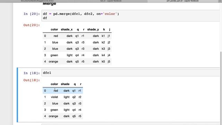Click the light cell in dfc1 violet row
Viewport: 222px width, 125px height.
click(x=67, y=97)
